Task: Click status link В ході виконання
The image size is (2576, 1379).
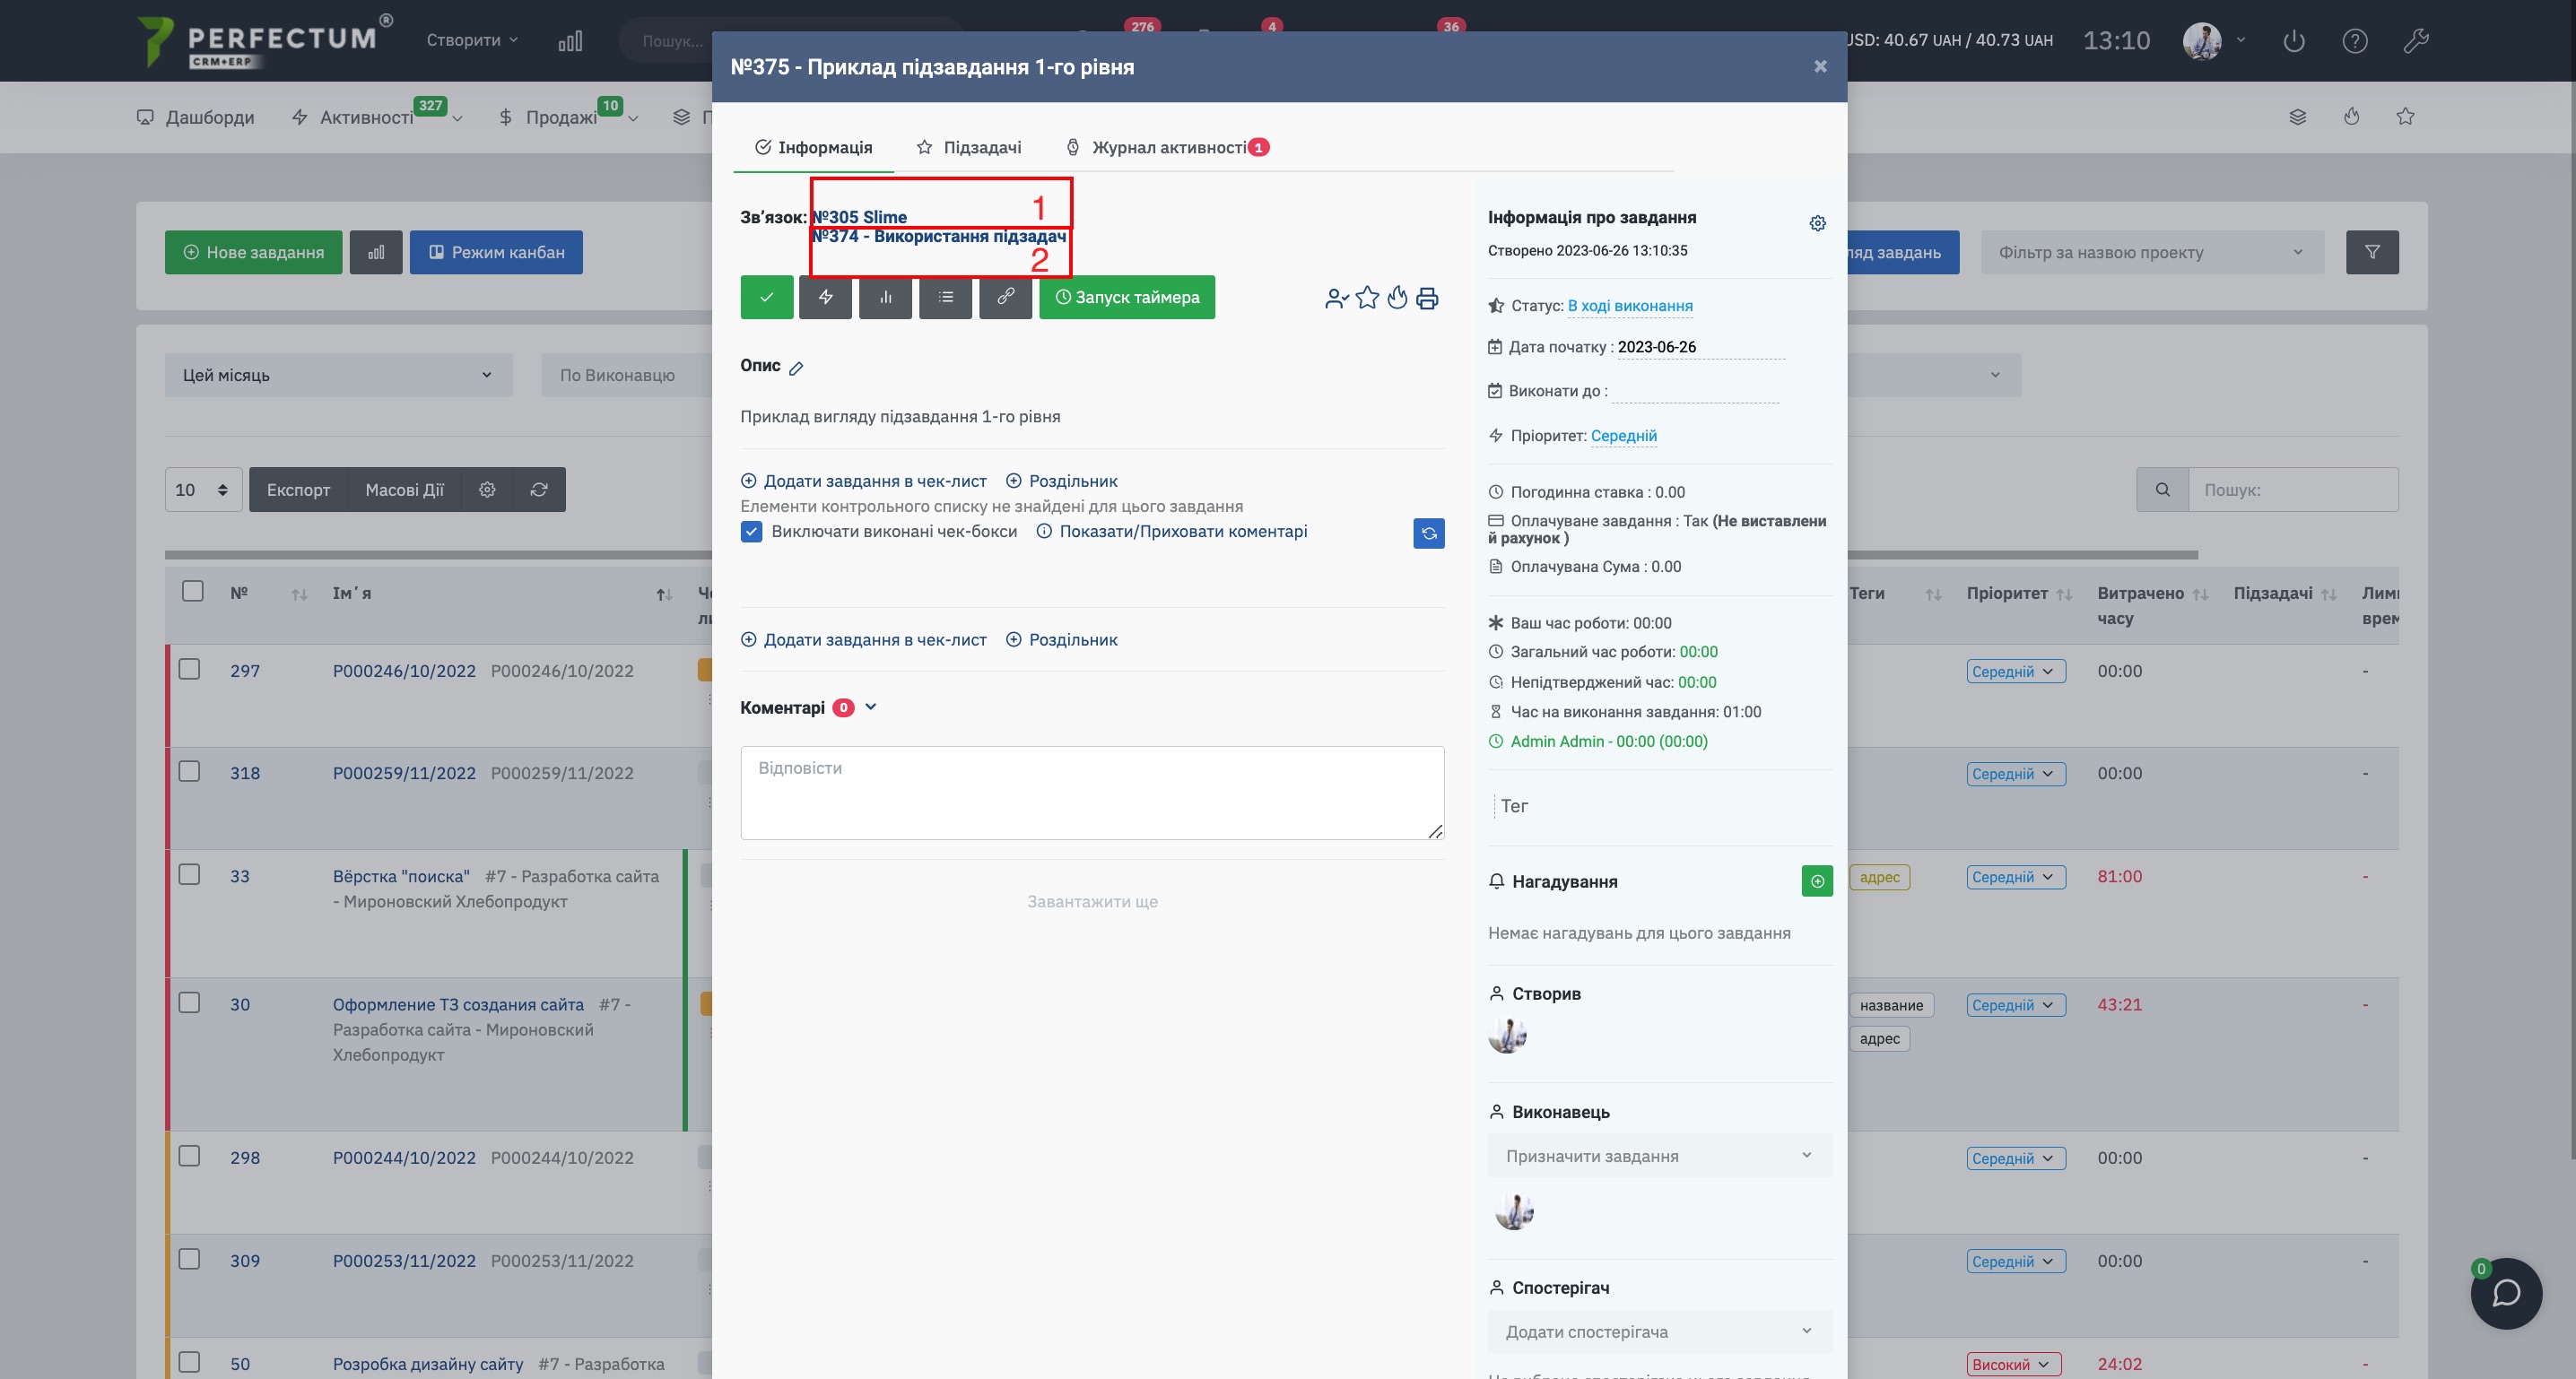Action: coord(1630,306)
